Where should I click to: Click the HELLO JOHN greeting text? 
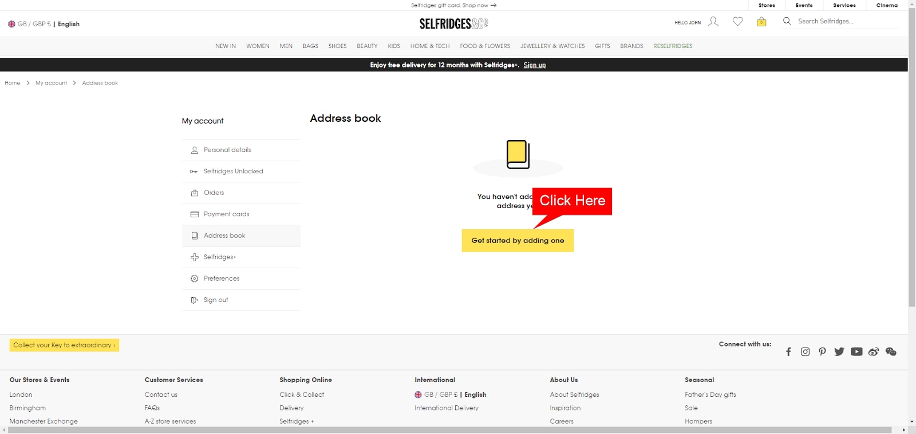click(x=688, y=23)
